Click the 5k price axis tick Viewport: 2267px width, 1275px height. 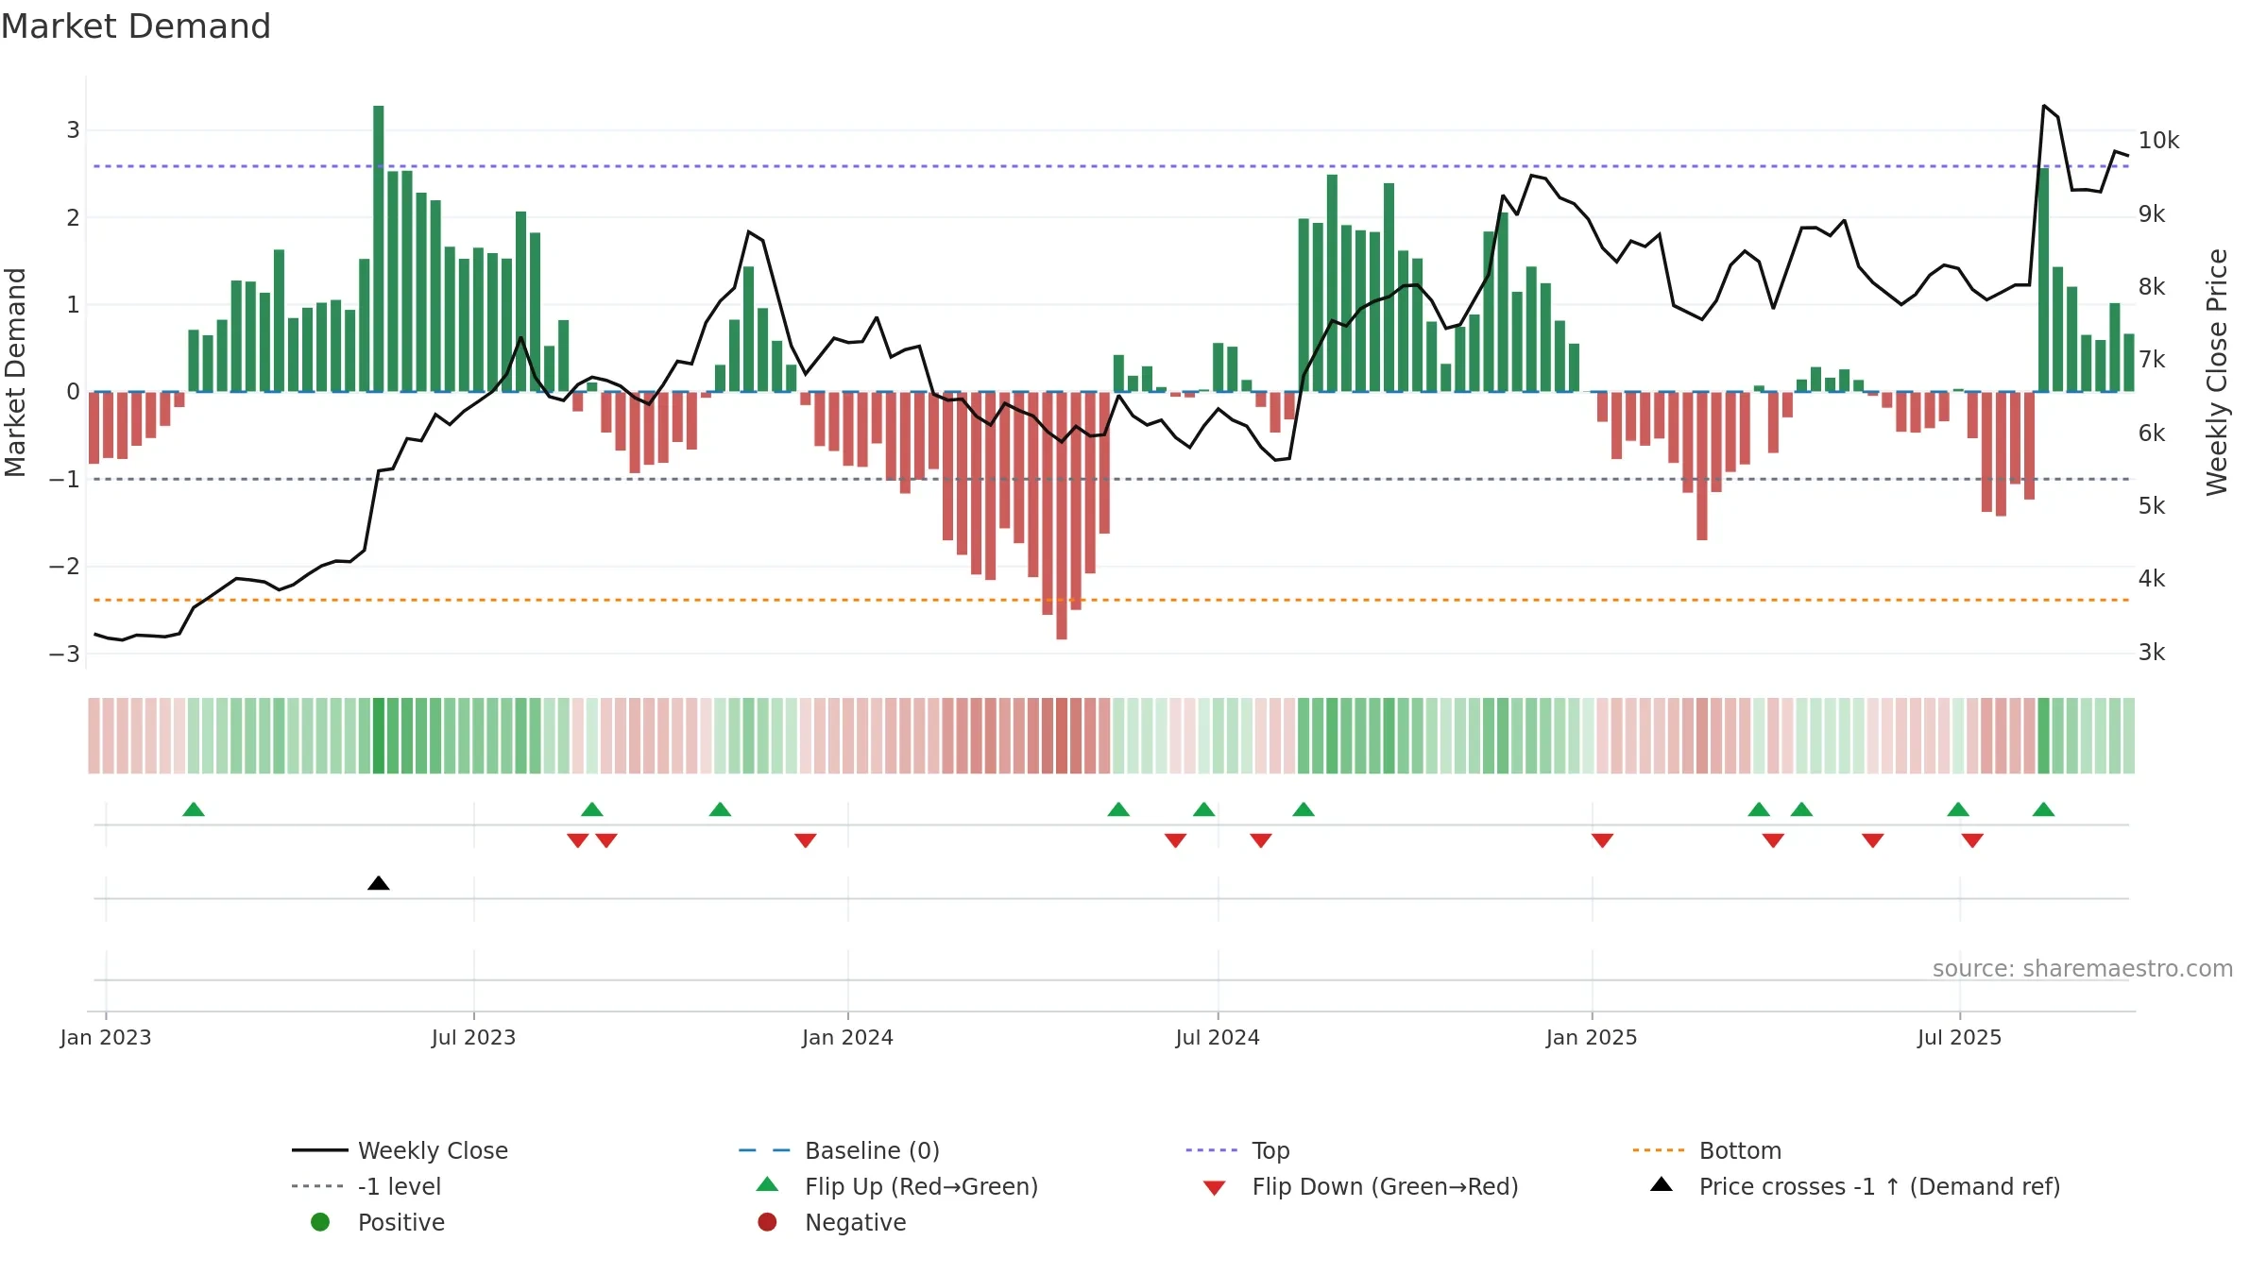click(x=2152, y=506)
